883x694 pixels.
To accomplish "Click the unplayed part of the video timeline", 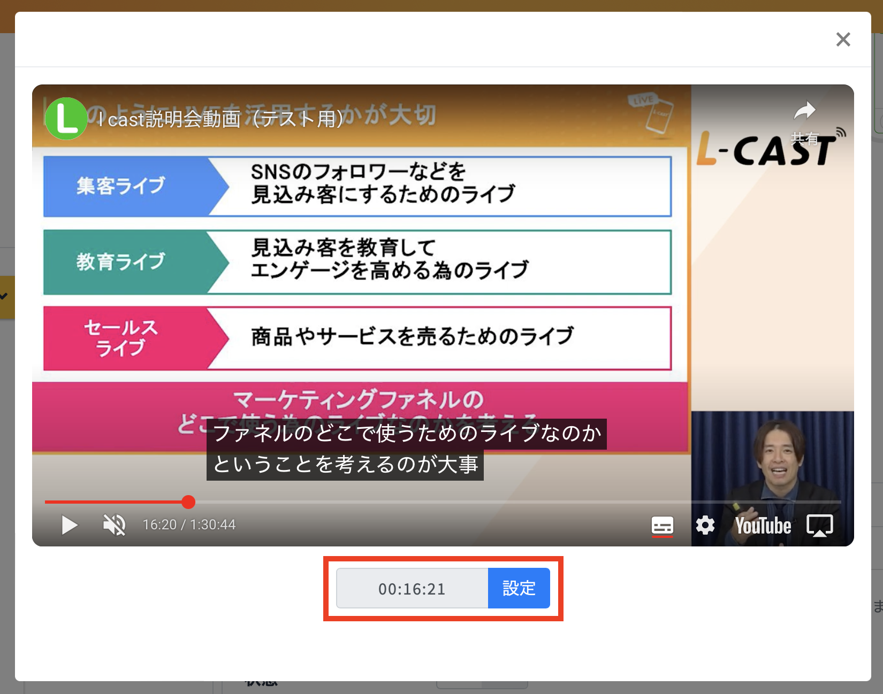I will 518,502.
